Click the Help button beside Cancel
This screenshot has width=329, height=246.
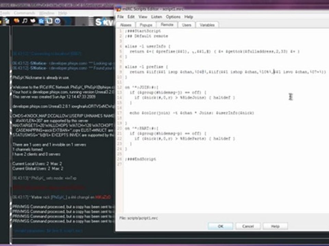pyautogui.click(x=275, y=226)
